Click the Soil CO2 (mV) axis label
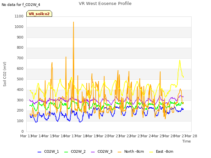Screen dimensions: 211x158 point(5,74)
